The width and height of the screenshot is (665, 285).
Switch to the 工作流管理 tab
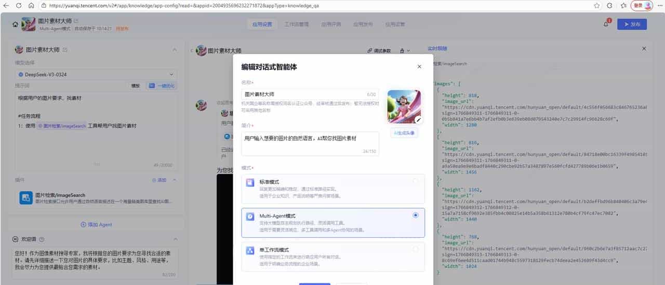[x=297, y=24]
